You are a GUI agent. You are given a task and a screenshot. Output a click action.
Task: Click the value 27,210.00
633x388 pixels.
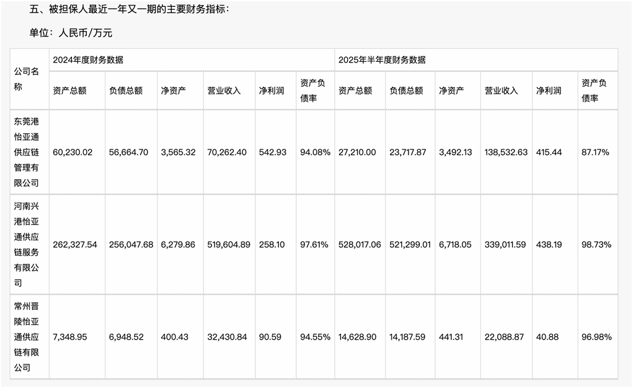(x=357, y=152)
